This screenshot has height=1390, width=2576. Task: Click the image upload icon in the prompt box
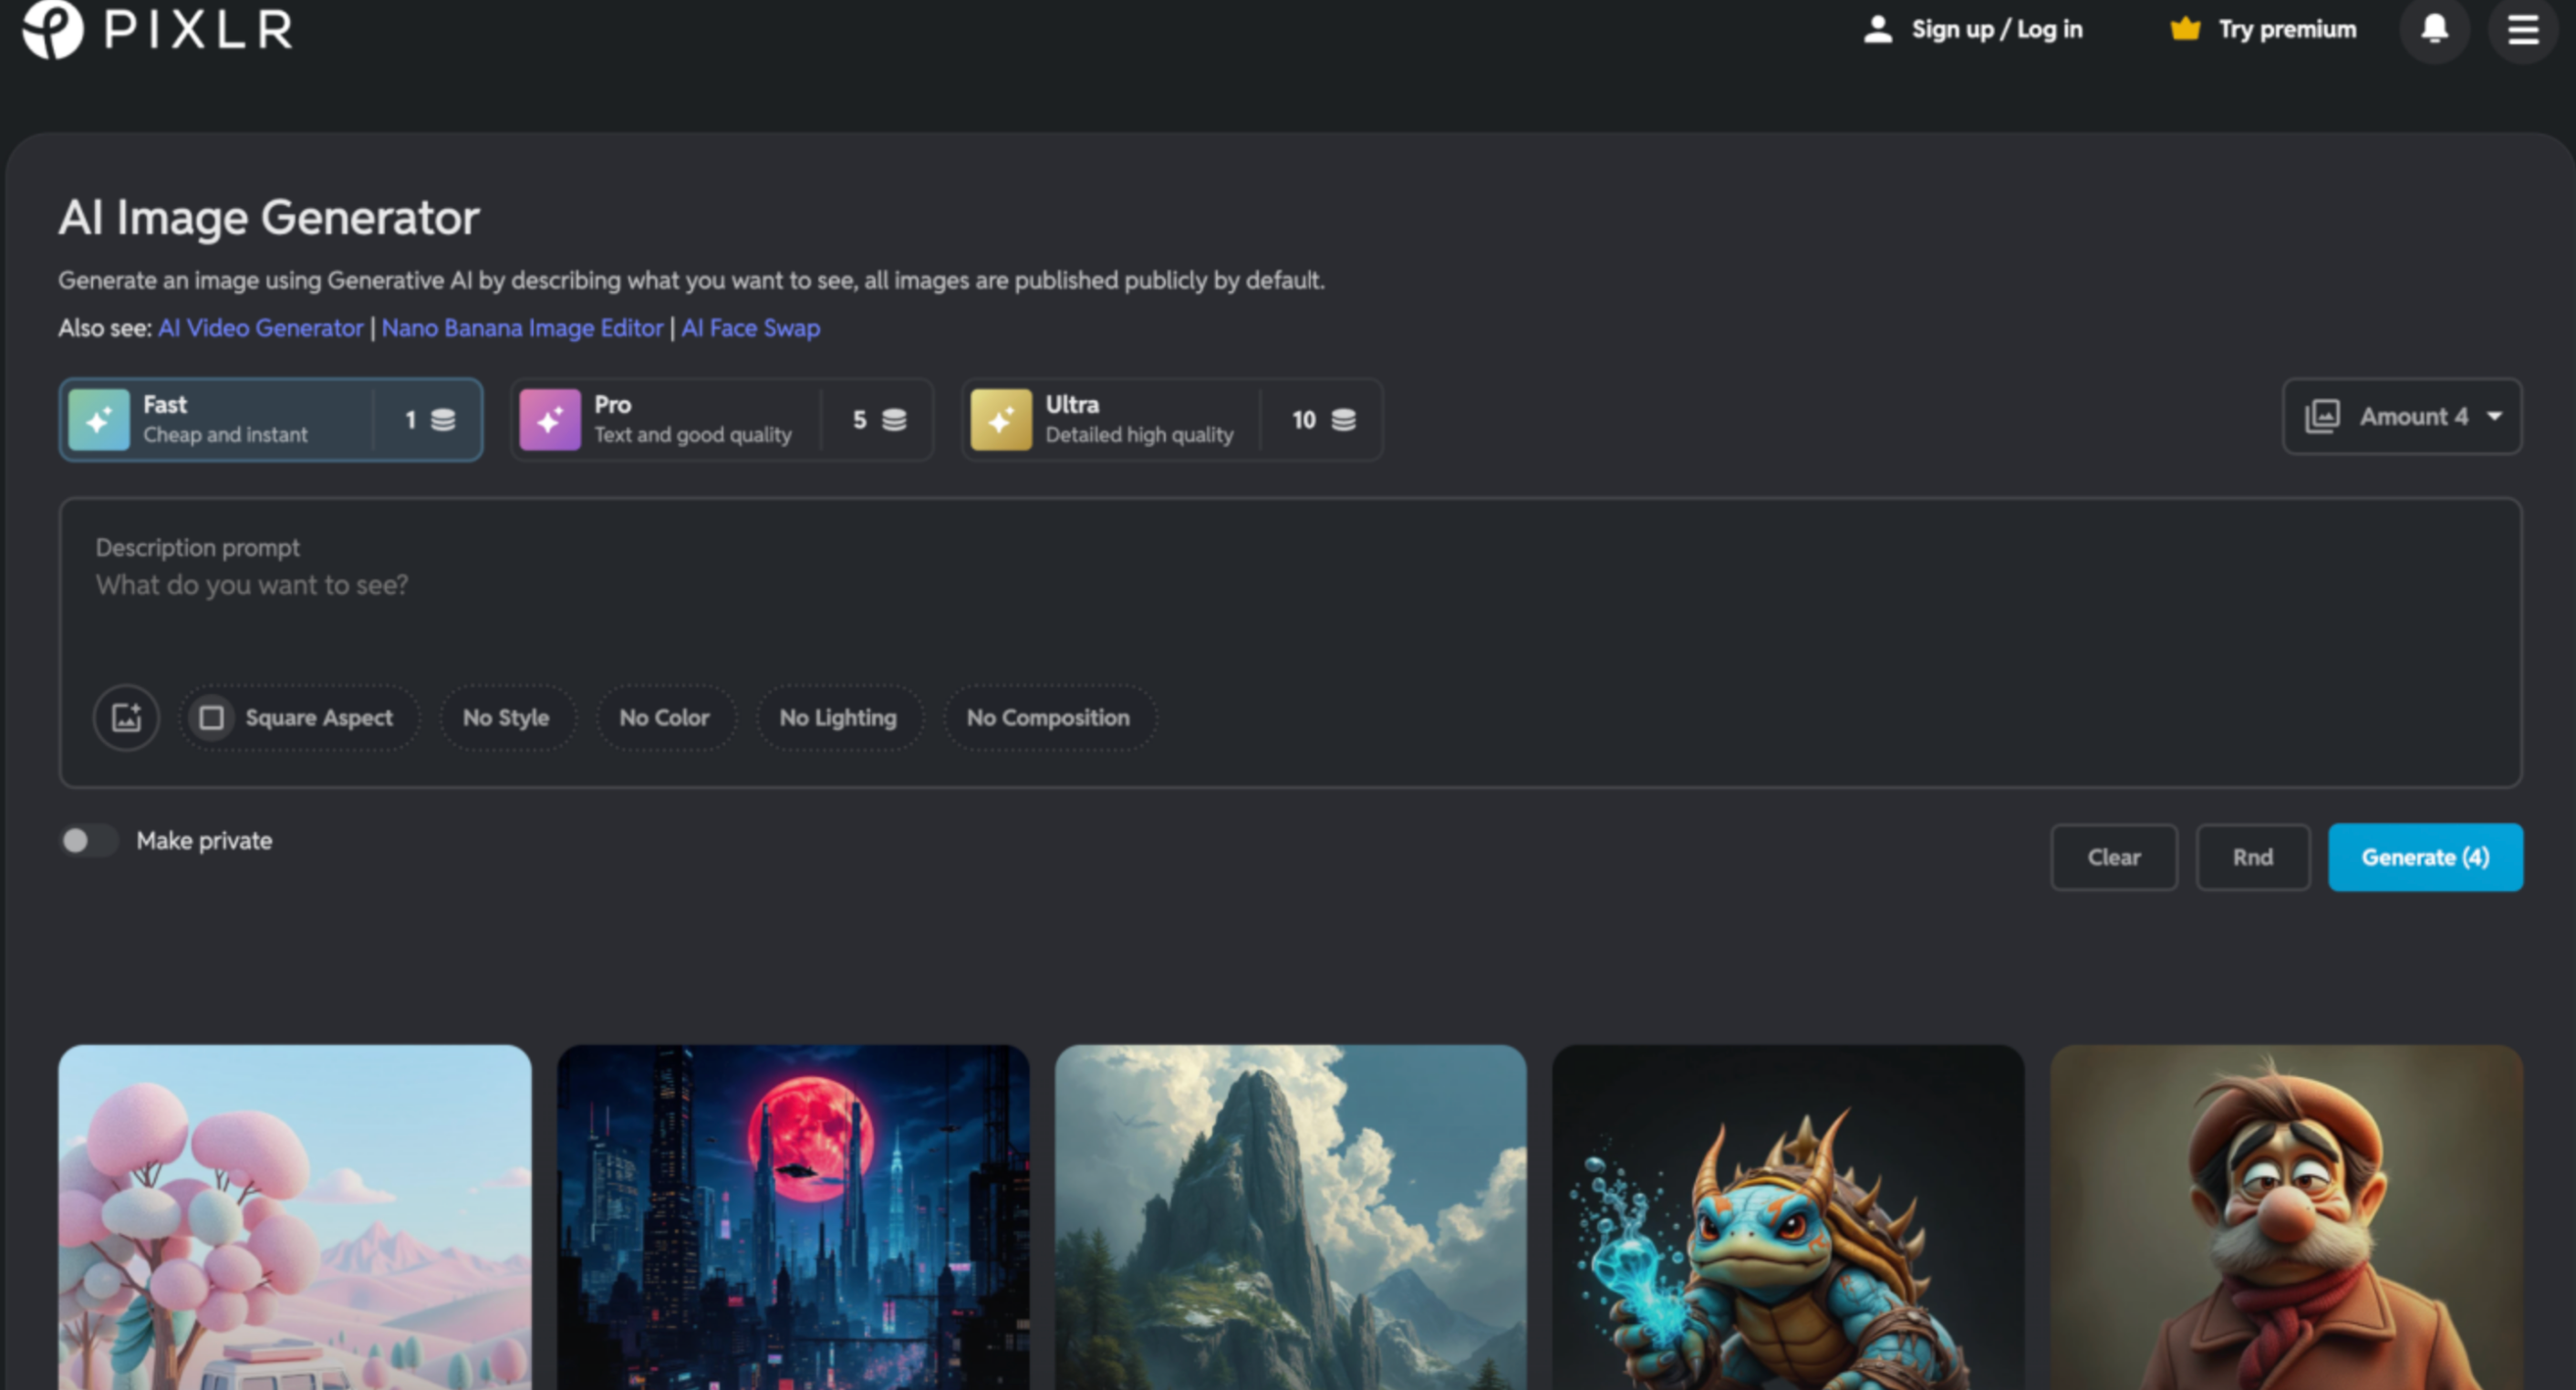125,717
